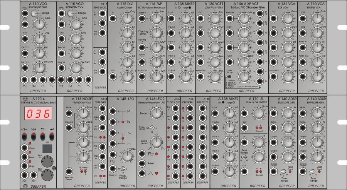Click the red 036 LED display
This screenshot has height=190, width=347.
coord(38,113)
